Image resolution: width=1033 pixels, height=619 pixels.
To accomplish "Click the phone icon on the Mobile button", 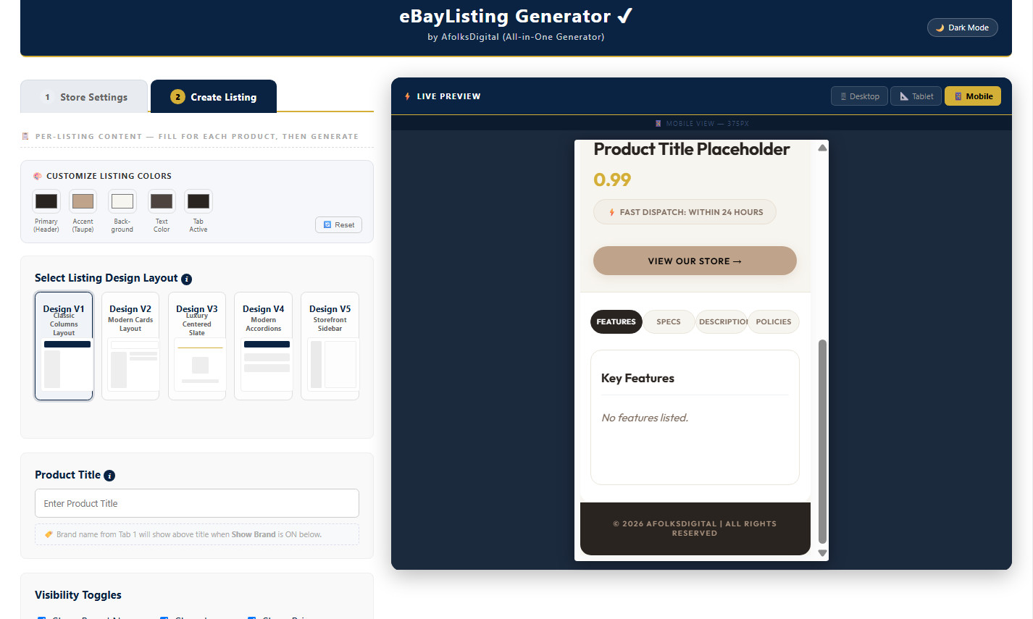I will [x=958, y=96].
